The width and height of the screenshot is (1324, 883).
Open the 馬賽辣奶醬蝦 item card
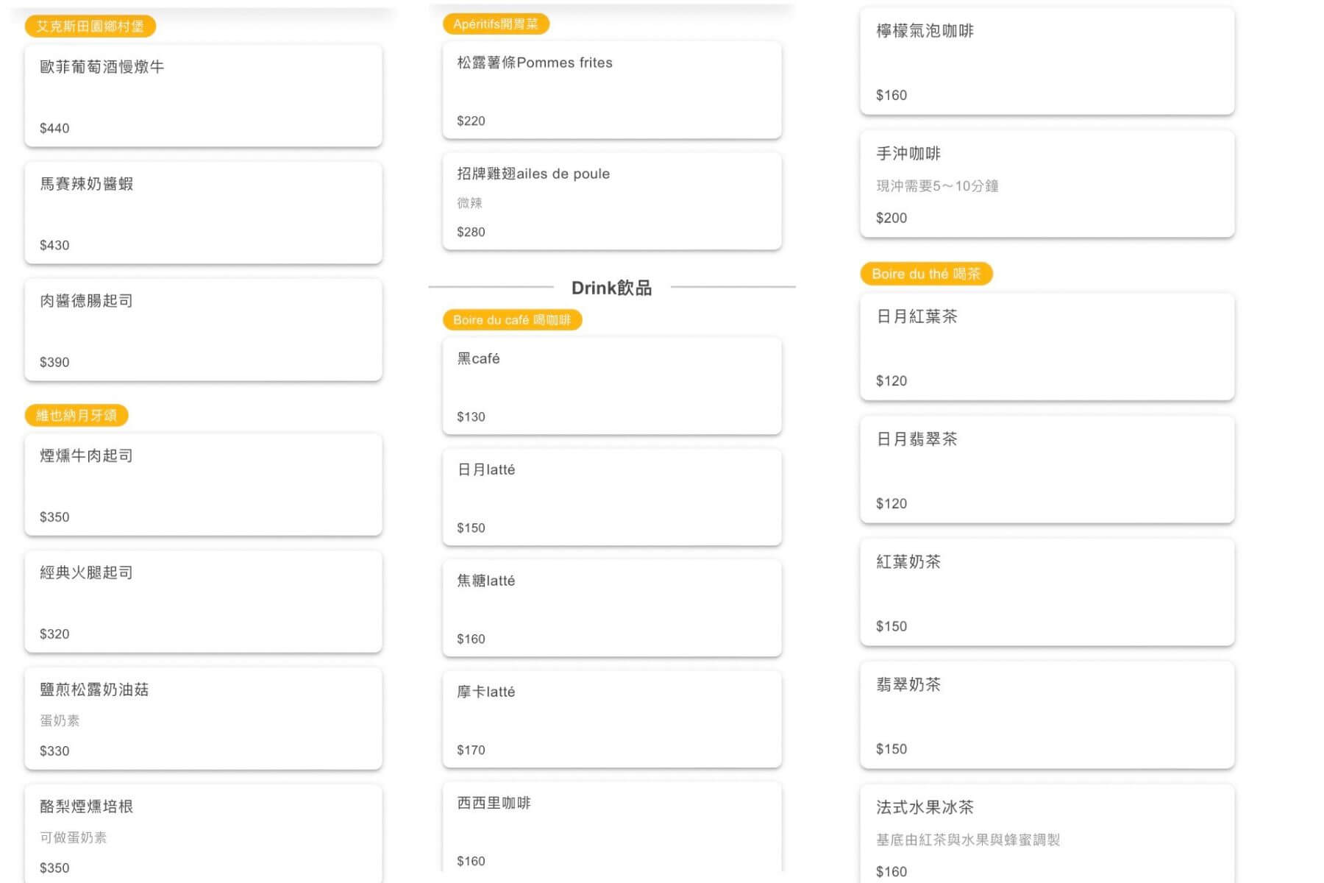203,213
